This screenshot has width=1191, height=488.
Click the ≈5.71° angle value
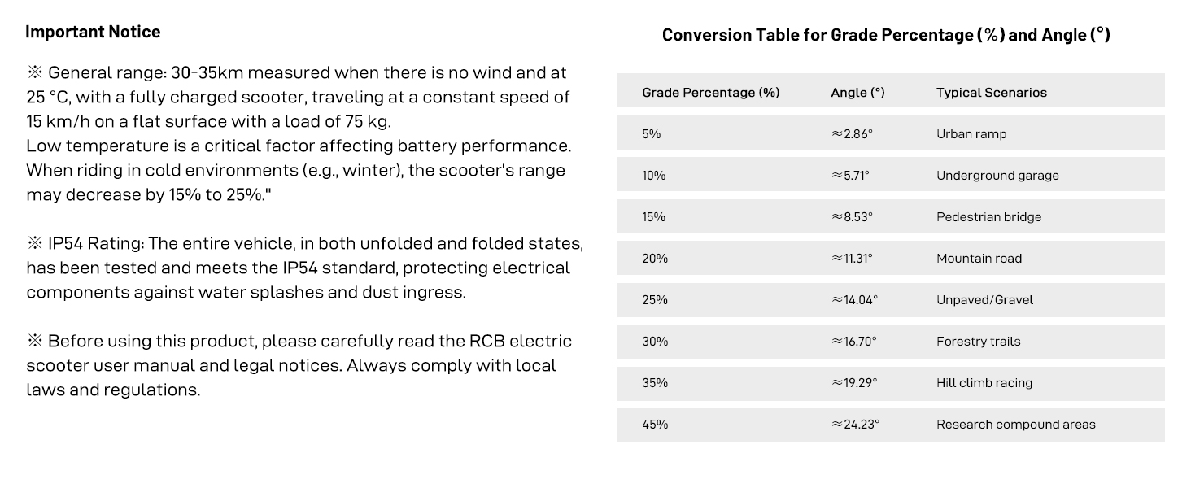(x=850, y=176)
